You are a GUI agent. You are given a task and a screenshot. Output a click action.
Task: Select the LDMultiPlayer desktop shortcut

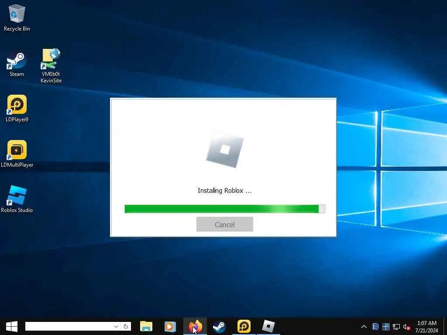(x=17, y=154)
